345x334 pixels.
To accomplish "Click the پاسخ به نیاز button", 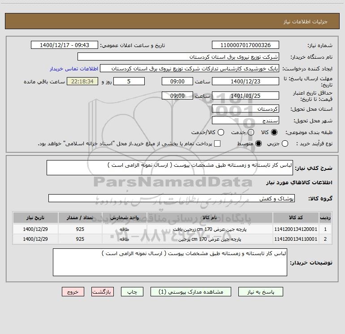I will [260, 292].
